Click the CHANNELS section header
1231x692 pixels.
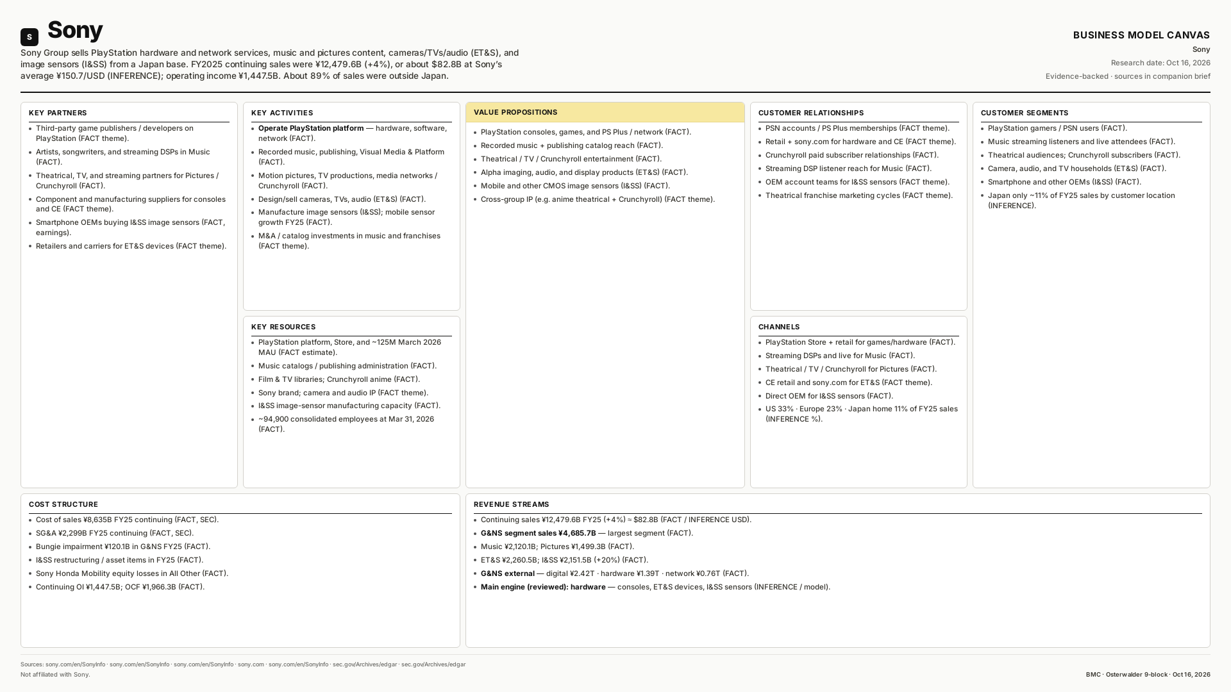pyautogui.click(x=779, y=327)
